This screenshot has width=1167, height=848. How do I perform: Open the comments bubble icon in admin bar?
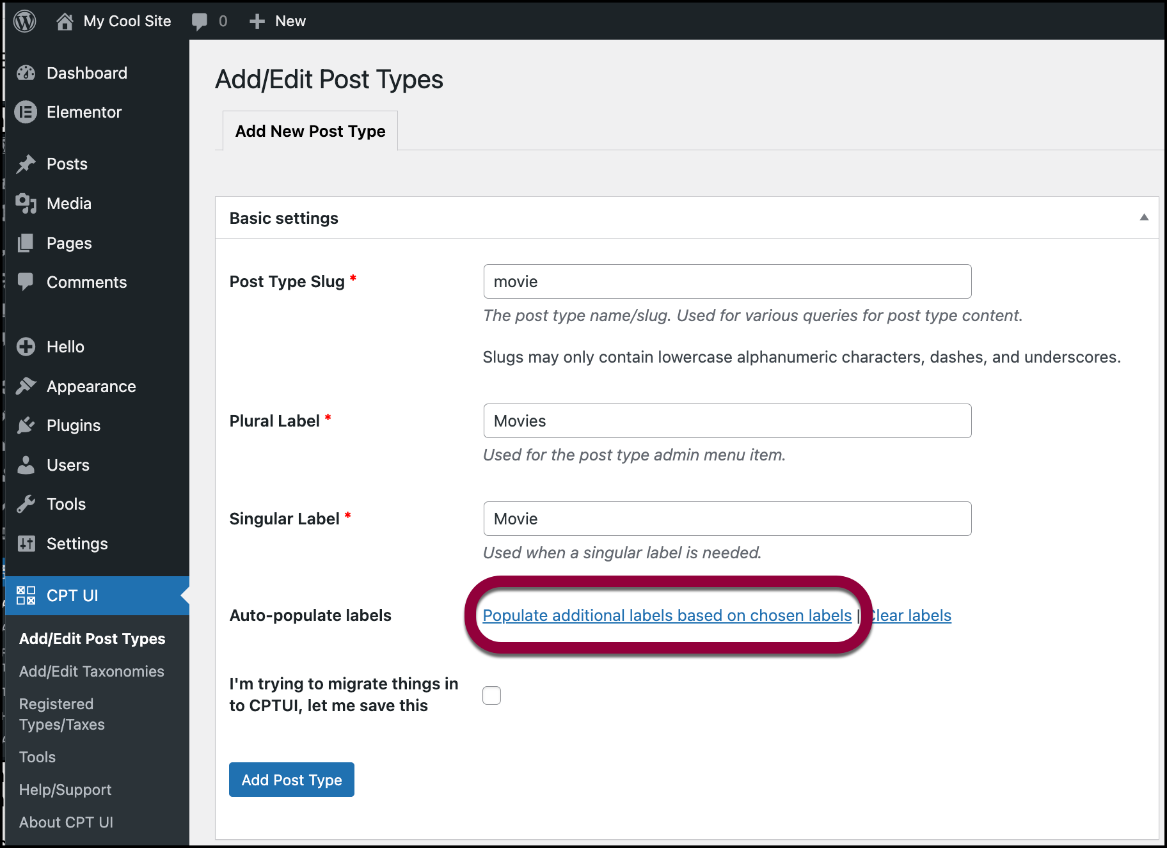(200, 22)
